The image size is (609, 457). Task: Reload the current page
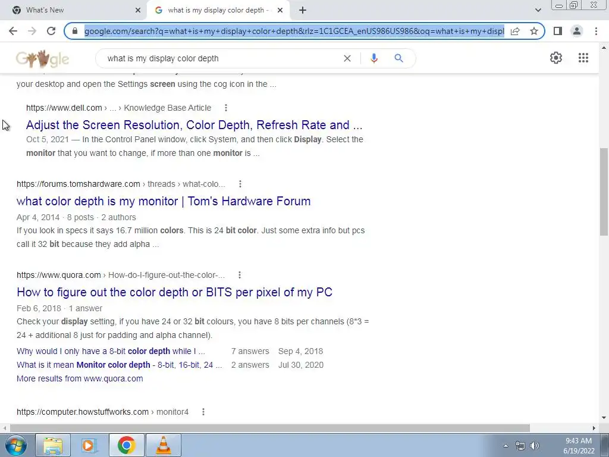click(x=51, y=31)
